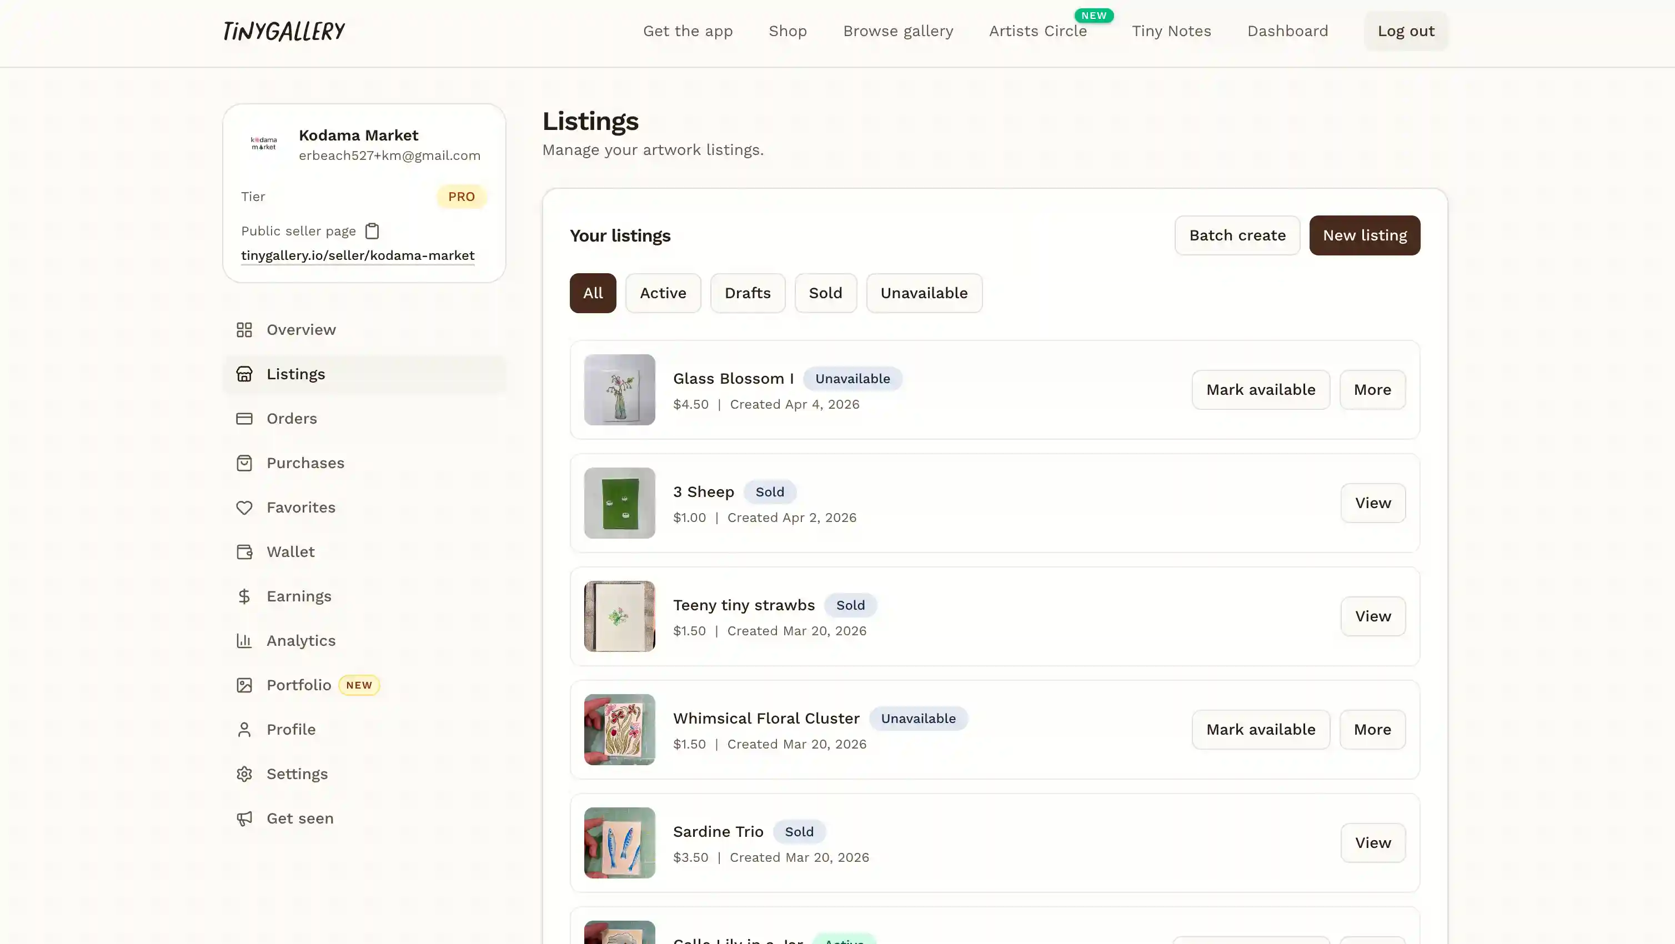The height and width of the screenshot is (944, 1675).
Task: Open Overview in sidebar
Action: [364, 330]
